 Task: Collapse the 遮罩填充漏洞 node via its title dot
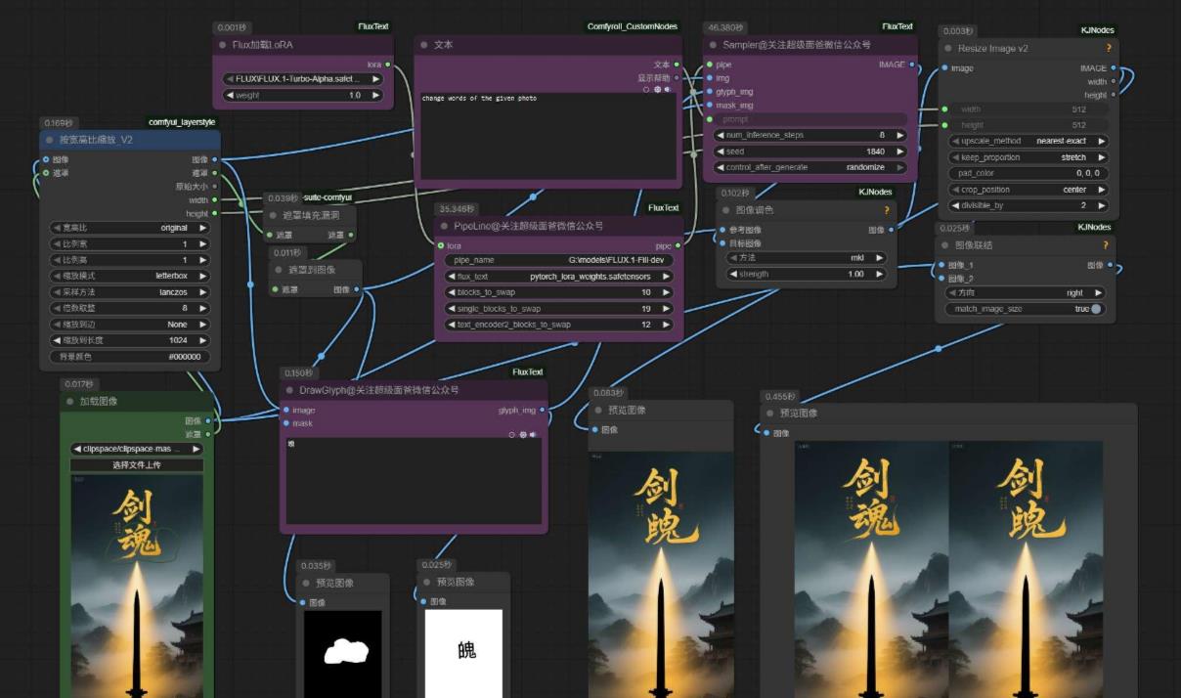click(x=274, y=215)
